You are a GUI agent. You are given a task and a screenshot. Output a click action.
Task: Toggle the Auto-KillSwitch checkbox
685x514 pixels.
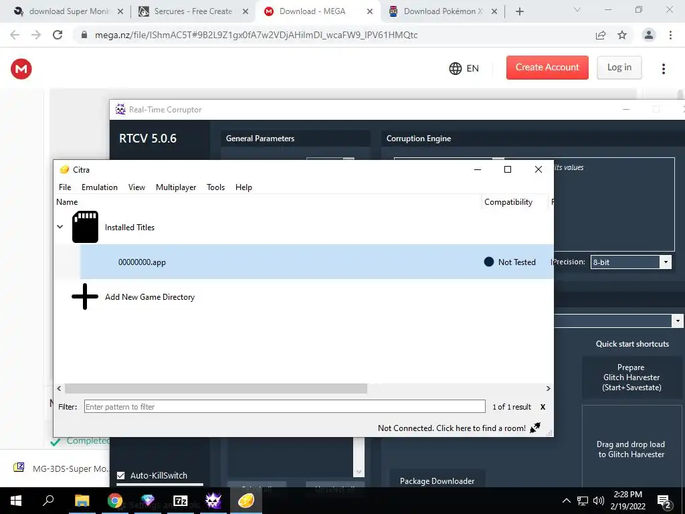tap(121, 475)
